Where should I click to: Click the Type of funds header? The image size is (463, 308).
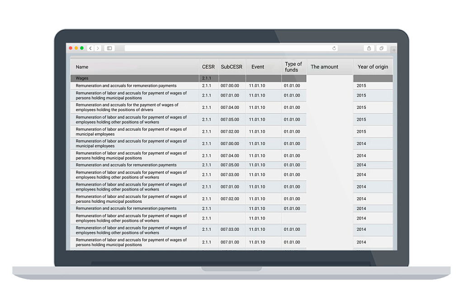pos(293,67)
